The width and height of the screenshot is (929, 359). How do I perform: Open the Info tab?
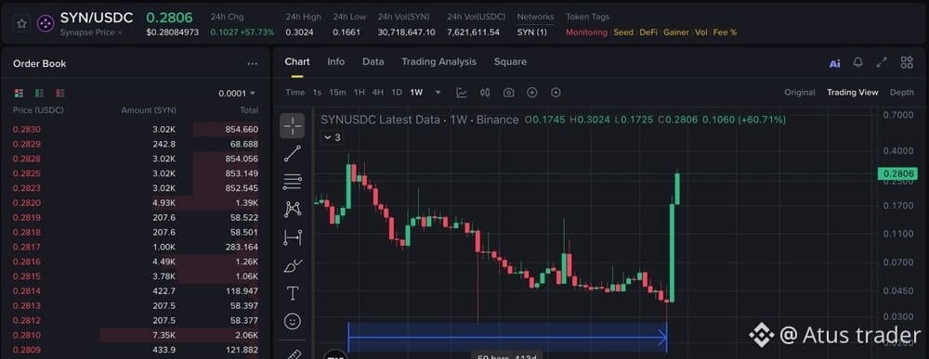pos(336,61)
